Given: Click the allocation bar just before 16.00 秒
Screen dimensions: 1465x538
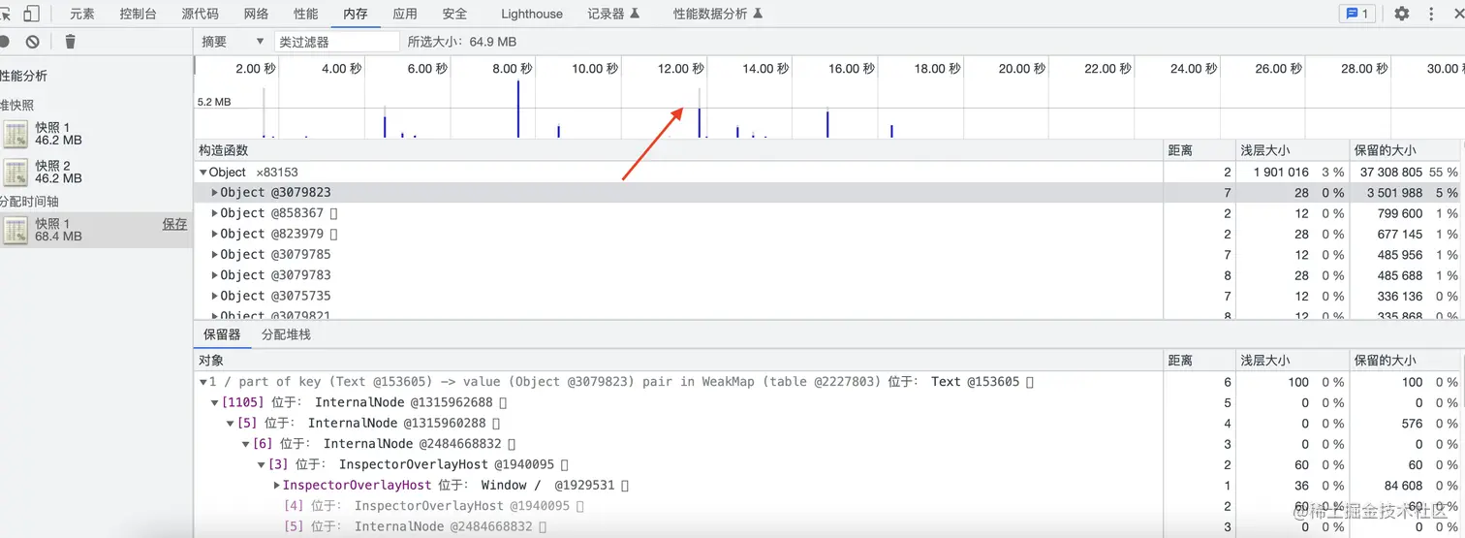Looking at the screenshot, I should coord(827,124).
